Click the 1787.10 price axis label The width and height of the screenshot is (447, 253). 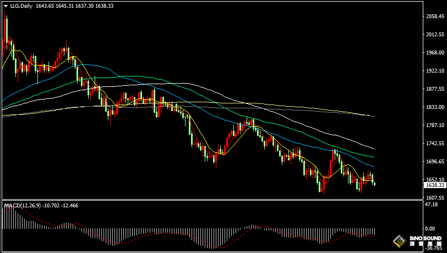pyautogui.click(x=434, y=125)
